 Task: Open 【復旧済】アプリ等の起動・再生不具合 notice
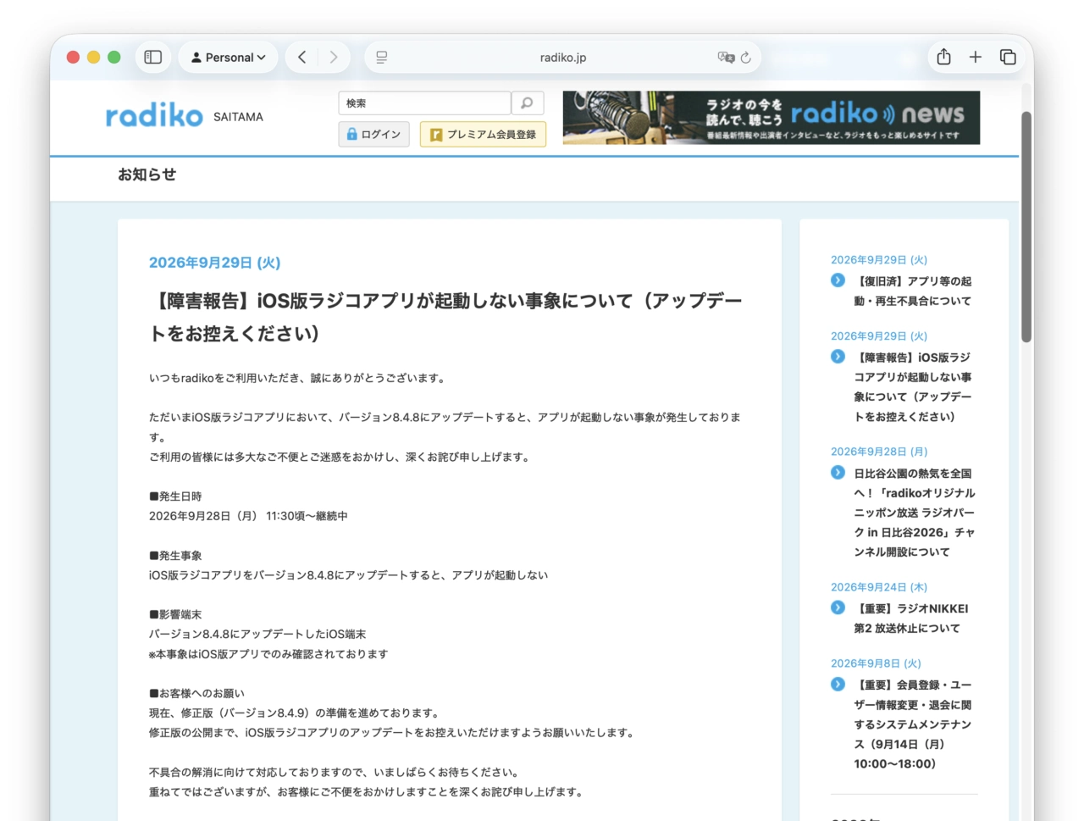(x=912, y=291)
